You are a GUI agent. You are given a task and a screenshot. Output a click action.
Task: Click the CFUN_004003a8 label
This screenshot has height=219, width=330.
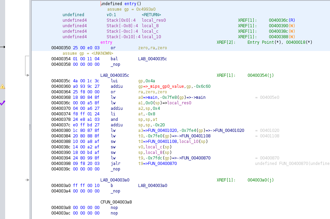tap(116, 202)
